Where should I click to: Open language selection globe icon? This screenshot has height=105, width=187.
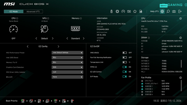(162, 11)
